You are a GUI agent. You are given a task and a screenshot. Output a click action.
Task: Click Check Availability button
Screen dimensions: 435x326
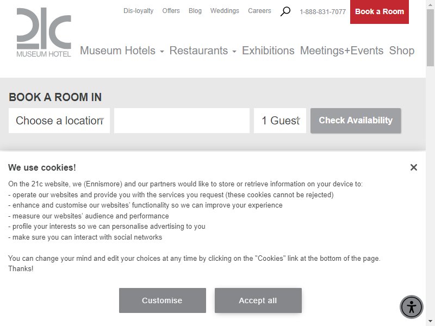[x=356, y=121]
